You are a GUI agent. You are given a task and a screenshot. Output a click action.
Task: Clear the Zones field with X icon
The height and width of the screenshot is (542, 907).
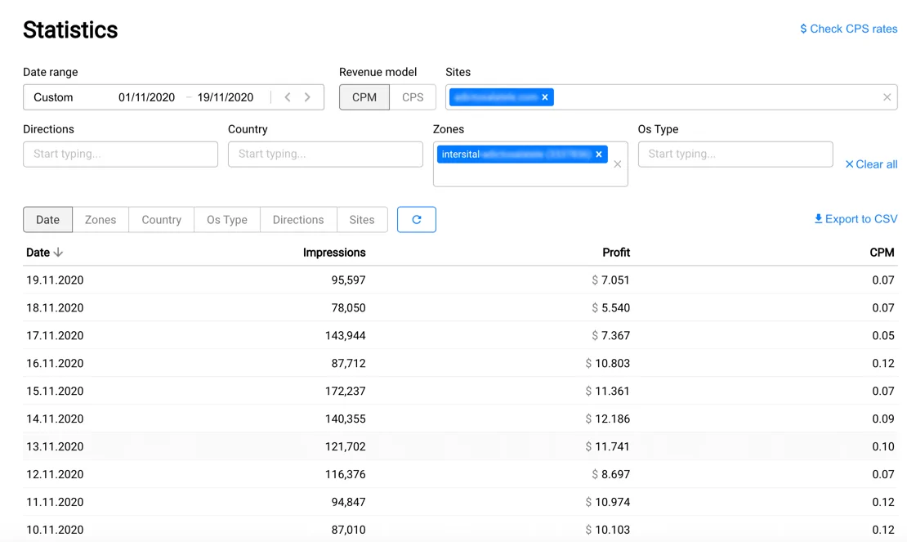[618, 164]
